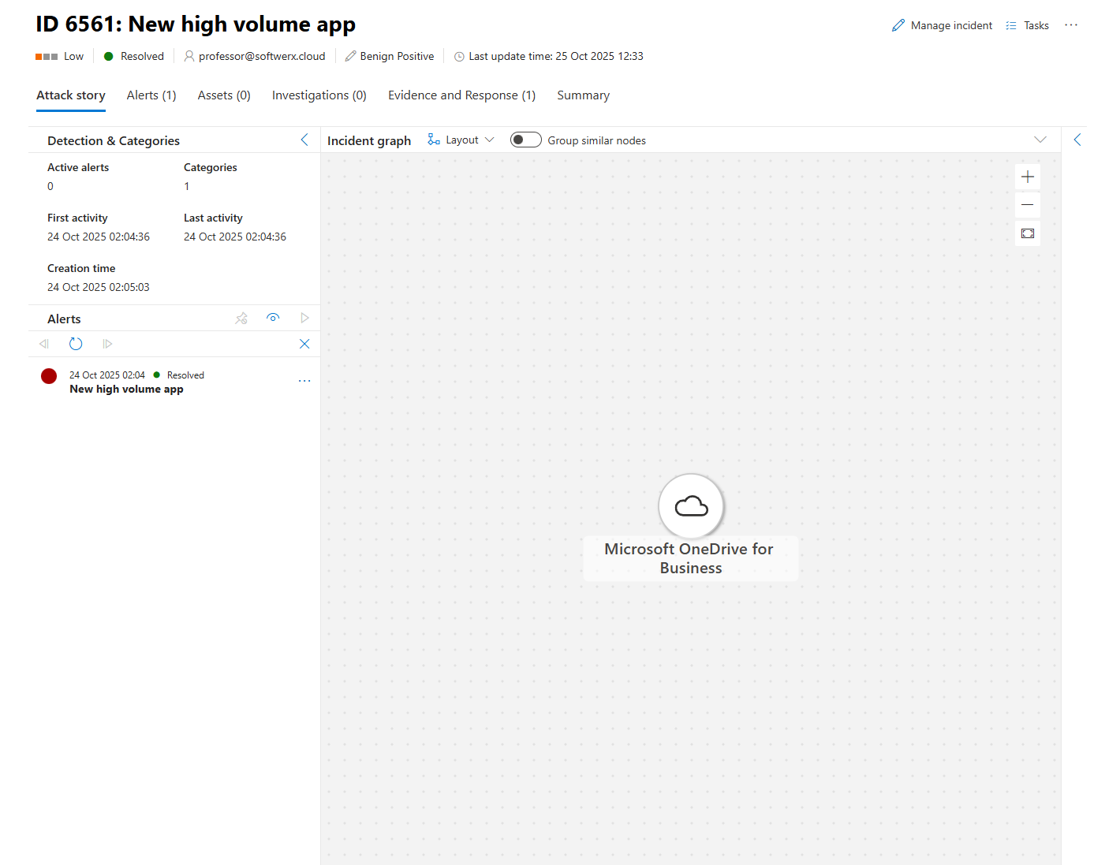Select the New high volume app alert
Image resolution: width=1120 pixels, height=865 pixels.
click(126, 389)
